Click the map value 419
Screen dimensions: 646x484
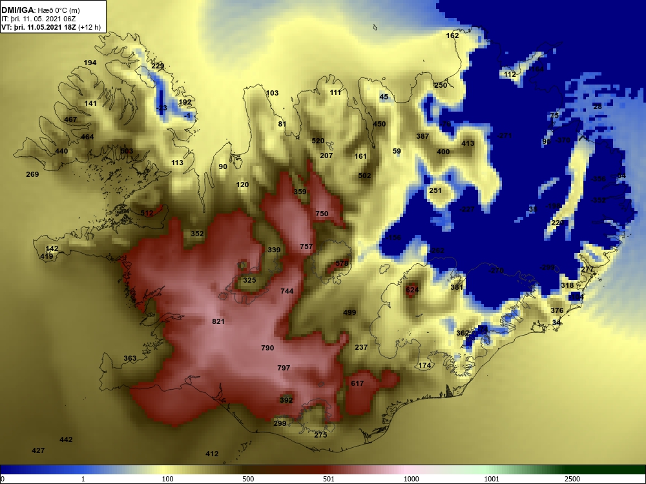(47, 256)
